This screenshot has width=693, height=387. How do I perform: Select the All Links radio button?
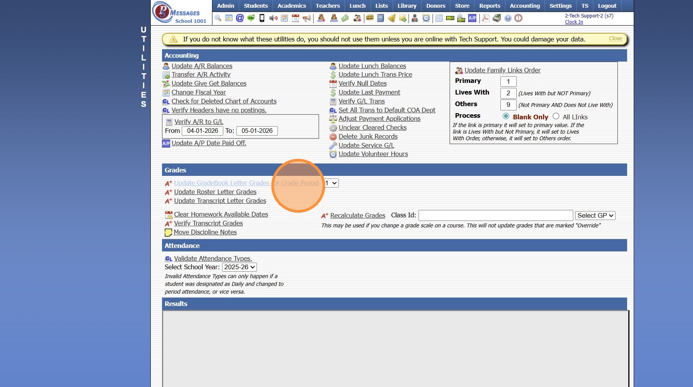point(556,116)
